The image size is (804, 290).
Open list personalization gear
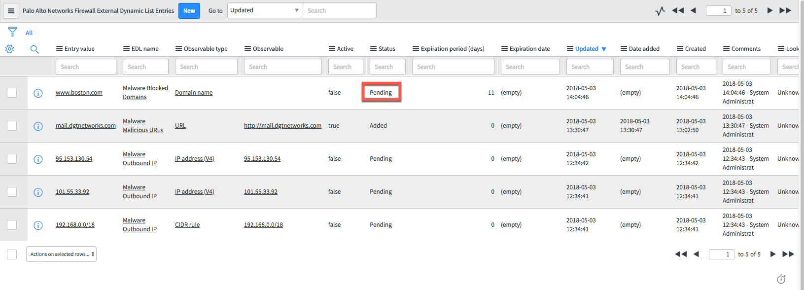(x=10, y=49)
